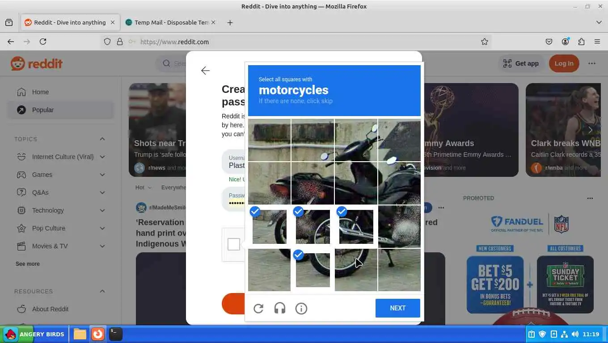
Task: Open the taskbar file manager icon
Action: tap(80, 334)
